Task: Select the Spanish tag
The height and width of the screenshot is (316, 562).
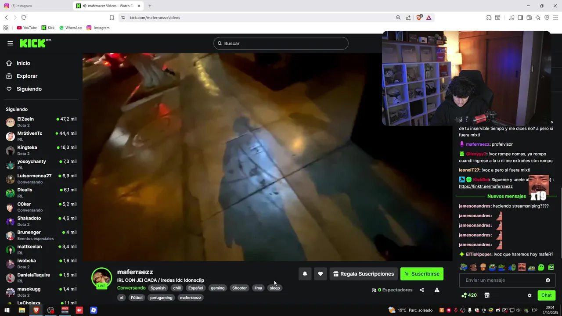Action: (158, 288)
